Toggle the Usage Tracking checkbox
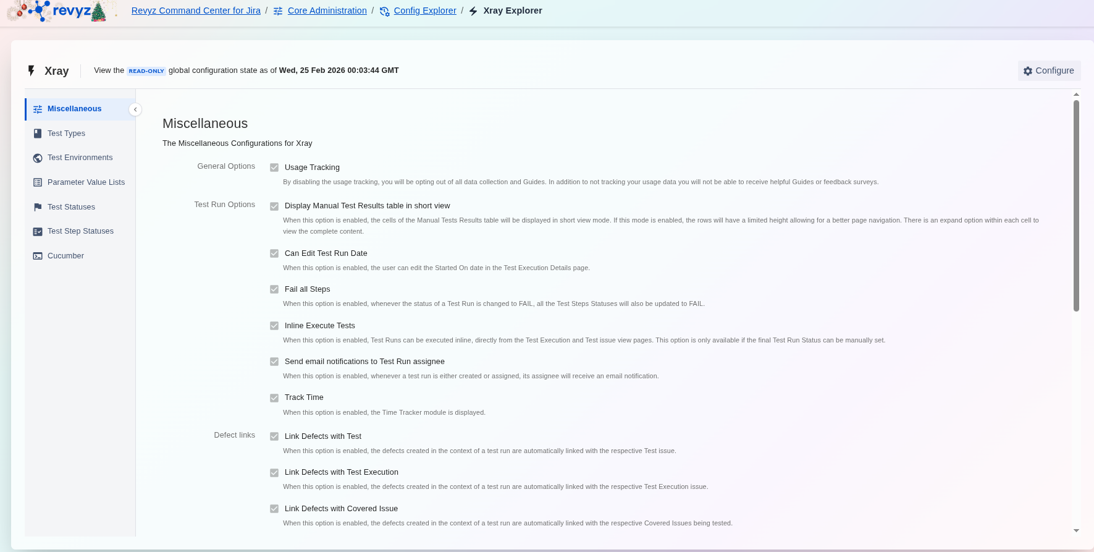The image size is (1094, 552). [274, 168]
